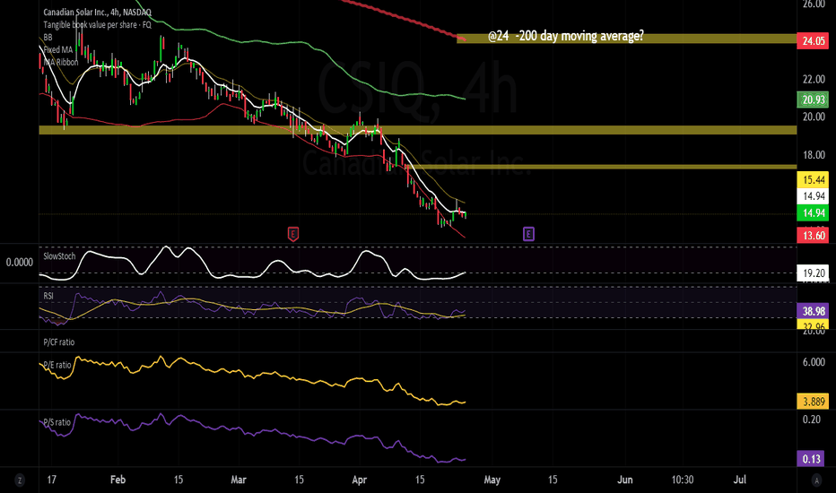Click the Z timezone icon at bottom left
This screenshot has width=836, height=493.
(20, 480)
